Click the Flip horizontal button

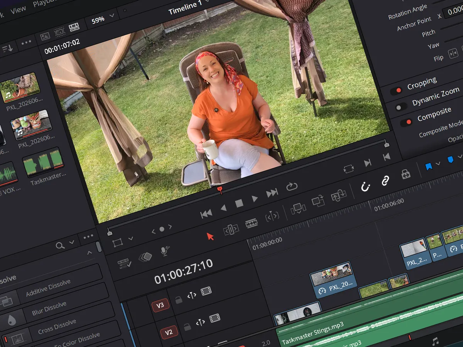(x=453, y=53)
